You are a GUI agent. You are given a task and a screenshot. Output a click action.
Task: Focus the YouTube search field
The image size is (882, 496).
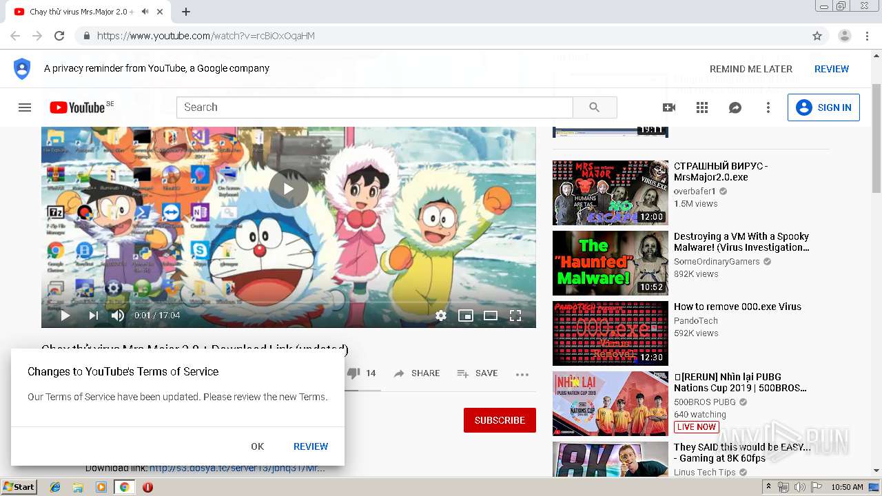click(375, 107)
